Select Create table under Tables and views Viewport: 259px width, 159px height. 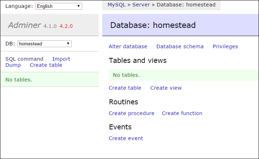tap(125, 88)
